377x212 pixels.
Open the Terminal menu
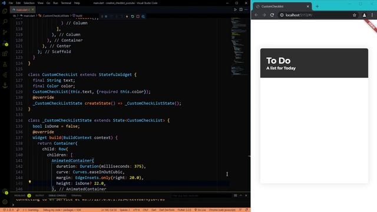pyautogui.click(x=66, y=3)
